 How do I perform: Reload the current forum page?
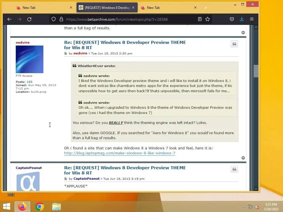29,19
